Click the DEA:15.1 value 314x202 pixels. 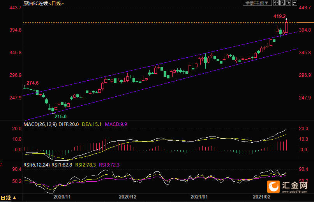(x=92, y=124)
